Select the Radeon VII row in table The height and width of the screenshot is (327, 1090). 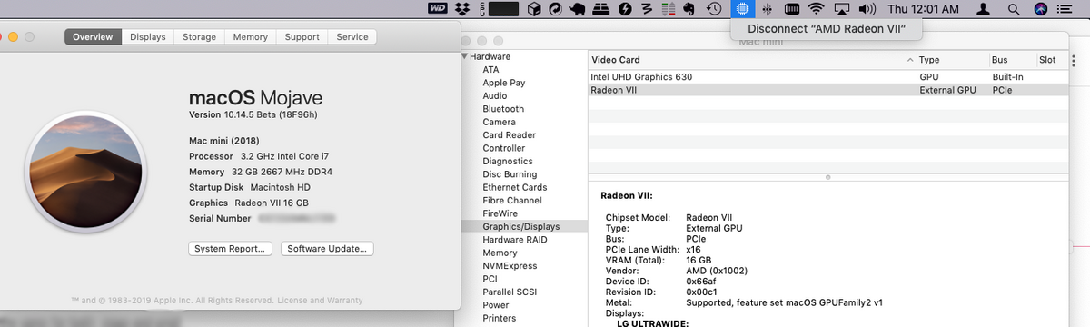[828, 90]
